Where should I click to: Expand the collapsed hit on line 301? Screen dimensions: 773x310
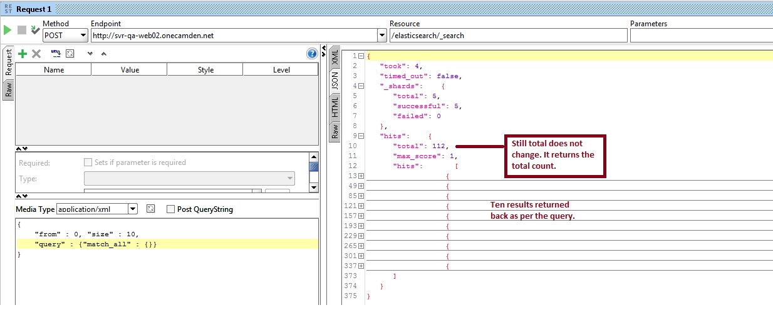pos(361,256)
